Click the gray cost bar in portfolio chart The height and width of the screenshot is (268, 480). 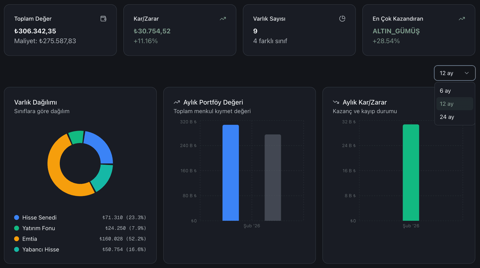(273, 177)
